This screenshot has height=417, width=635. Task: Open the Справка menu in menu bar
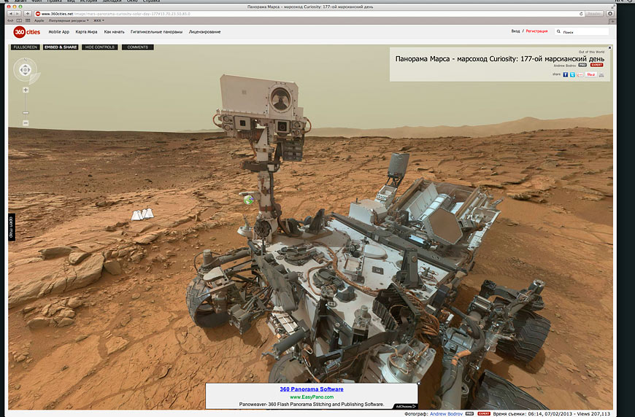[151, 1]
